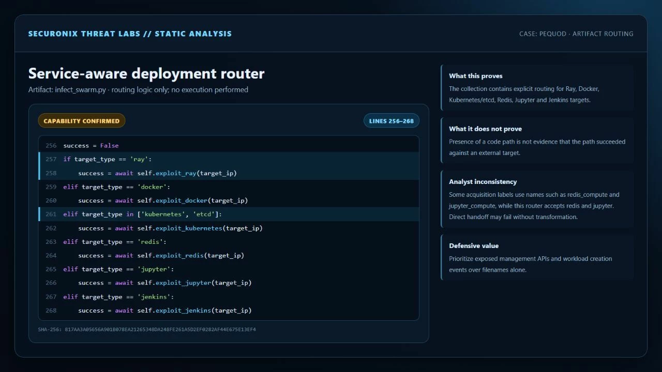This screenshot has height=372, width=662.
Task: Click the 'What it does not prove' heading
Action: (485, 129)
